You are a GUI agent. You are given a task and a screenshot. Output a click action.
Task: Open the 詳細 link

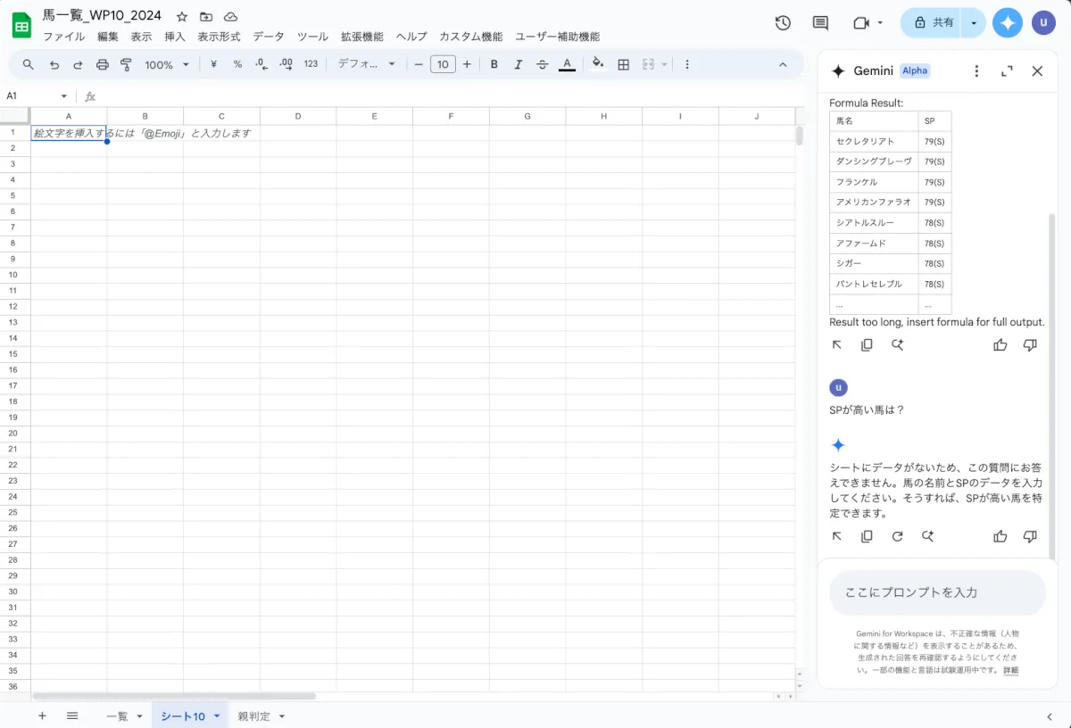[x=1010, y=670]
